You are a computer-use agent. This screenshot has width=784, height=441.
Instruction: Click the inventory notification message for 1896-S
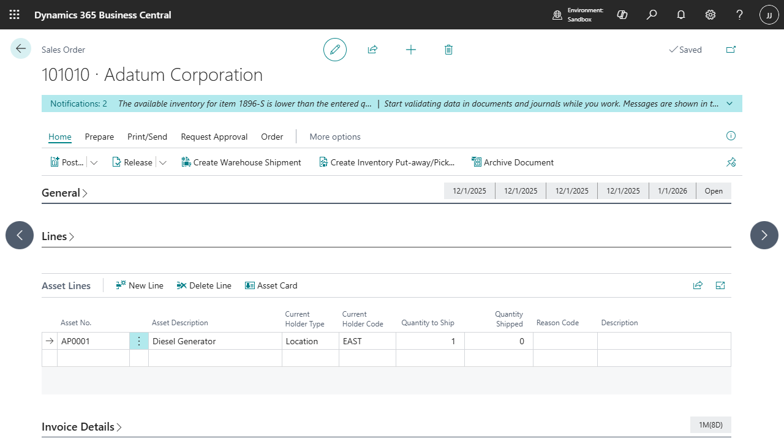[244, 104]
